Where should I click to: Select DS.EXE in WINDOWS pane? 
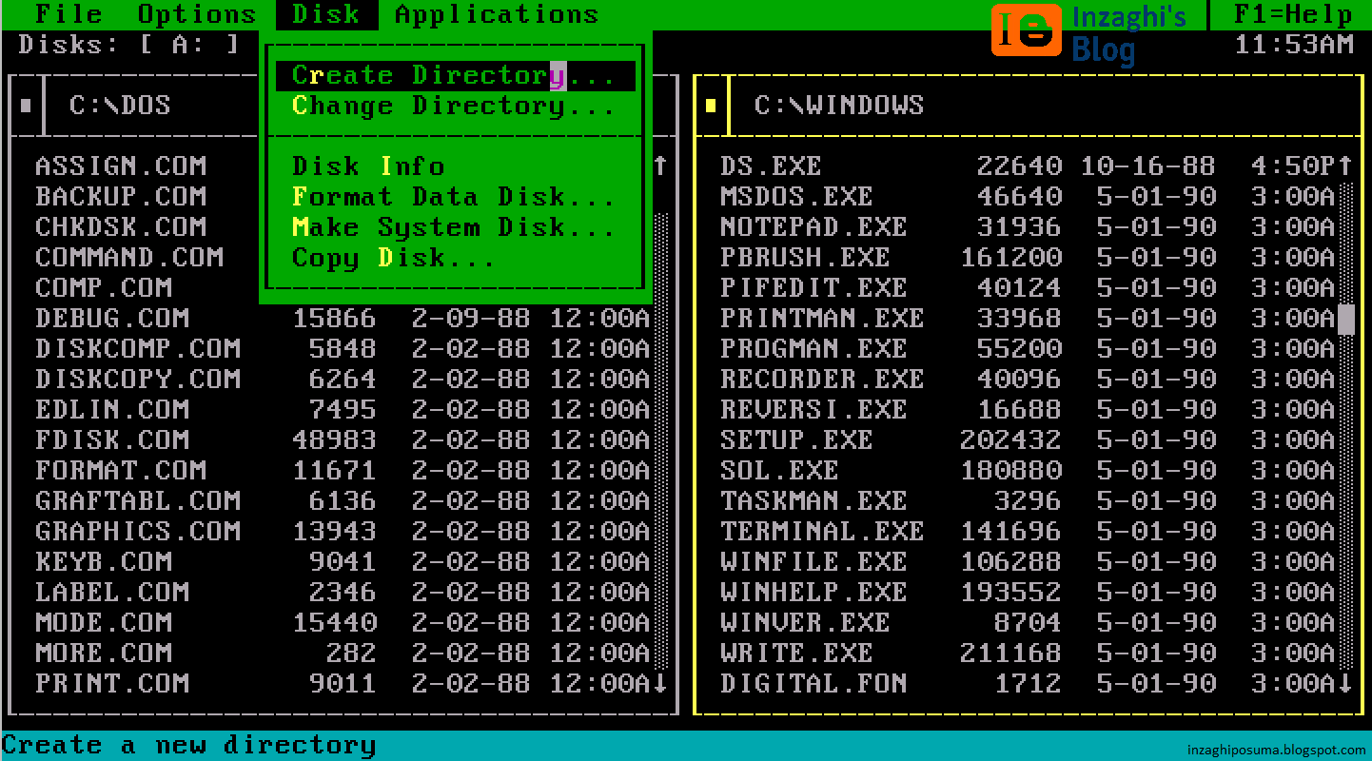coord(1028,166)
